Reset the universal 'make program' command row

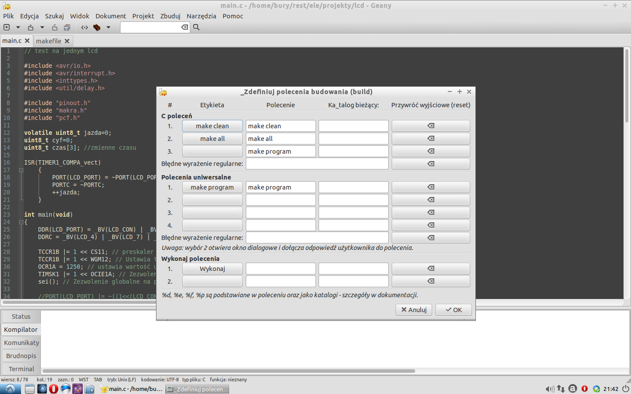click(x=430, y=187)
